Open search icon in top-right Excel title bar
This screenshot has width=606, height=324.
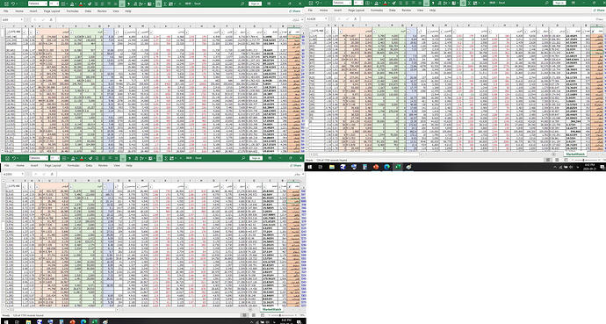(546, 3)
